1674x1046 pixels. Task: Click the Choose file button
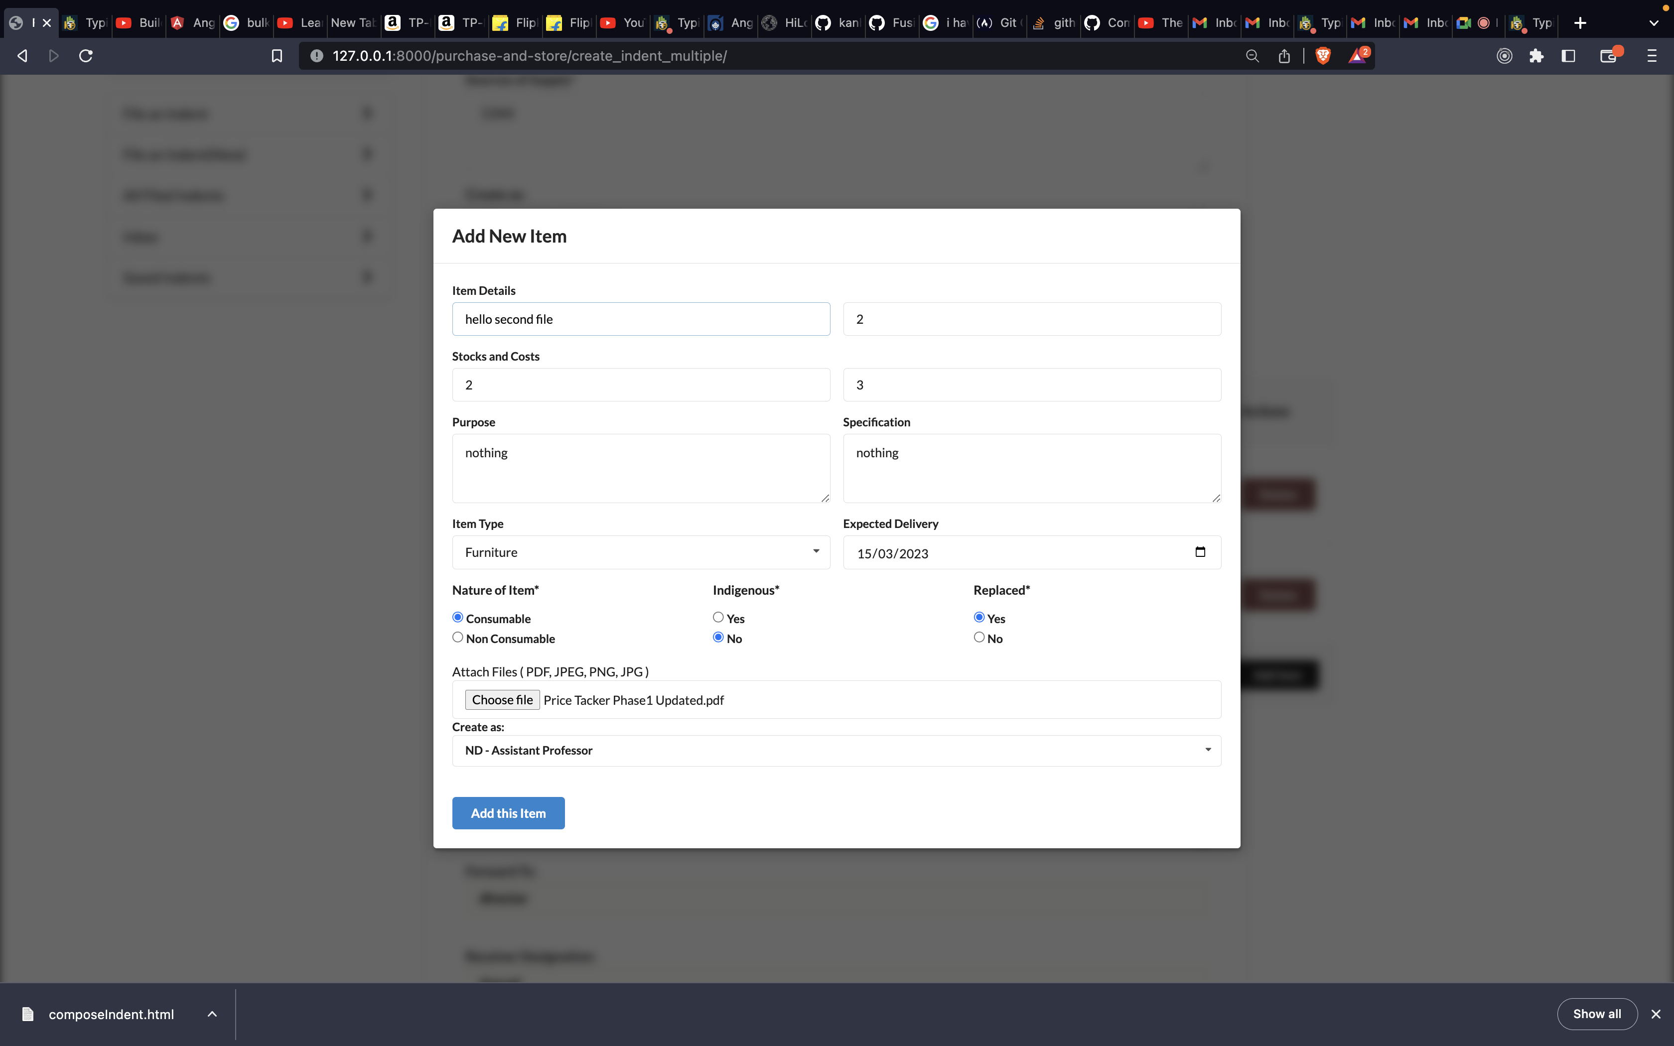(x=502, y=700)
